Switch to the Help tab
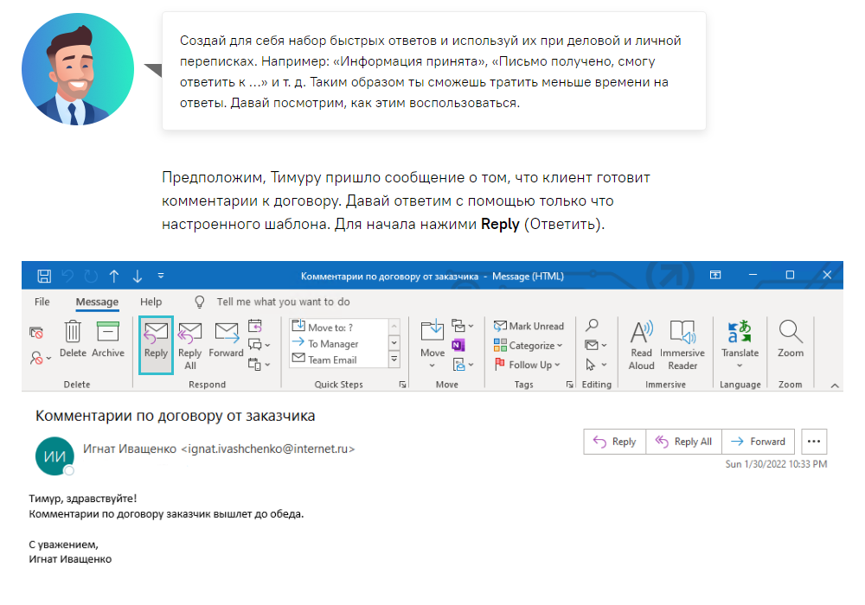 (x=151, y=302)
